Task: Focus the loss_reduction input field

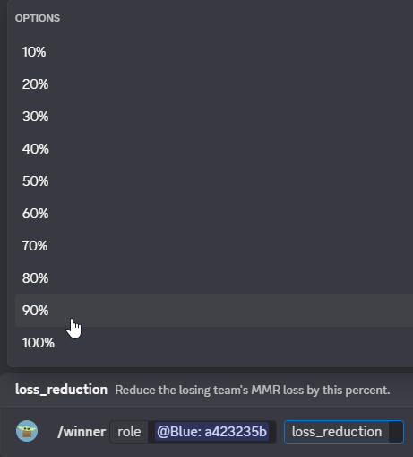Action: coord(344,432)
